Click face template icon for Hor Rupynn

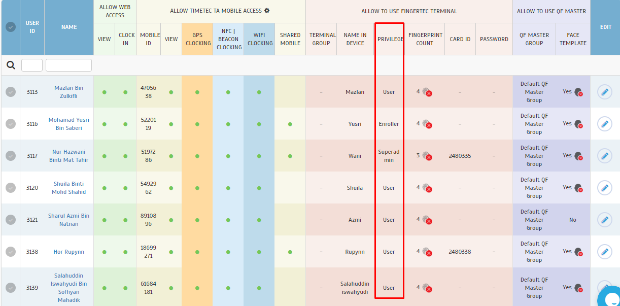578,252
